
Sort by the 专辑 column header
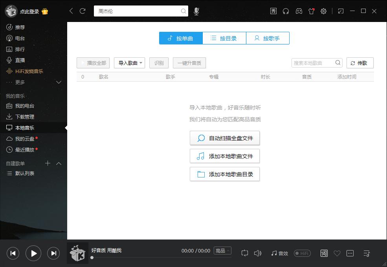(x=213, y=77)
